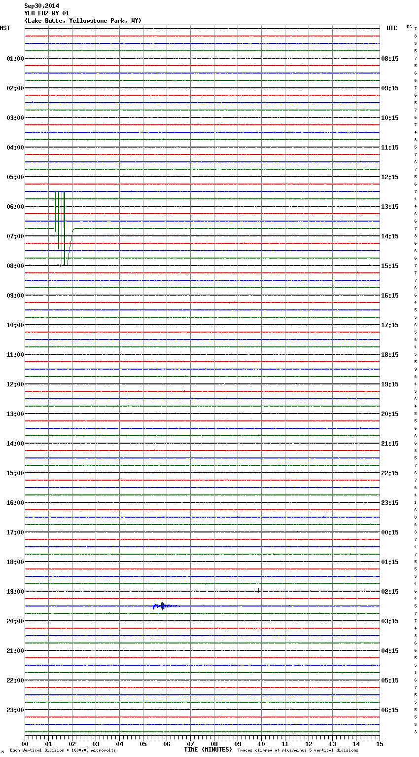The image size is (419, 757).
Task: Click the 02:15 UTC time label
Action: tap(390, 592)
